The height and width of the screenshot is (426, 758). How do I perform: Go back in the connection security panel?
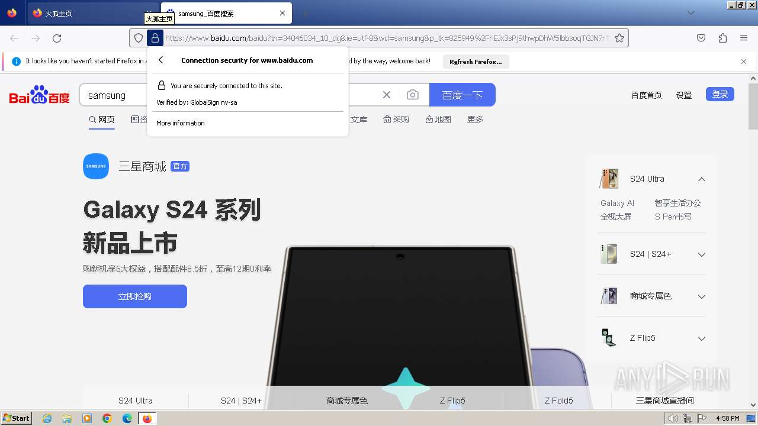tap(160, 60)
